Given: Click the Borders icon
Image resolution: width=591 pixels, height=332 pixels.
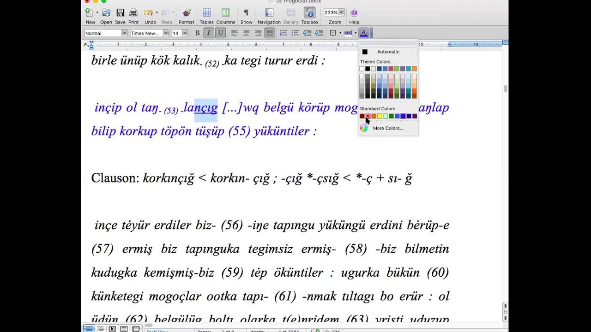Looking at the screenshot, I should coord(333,33).
